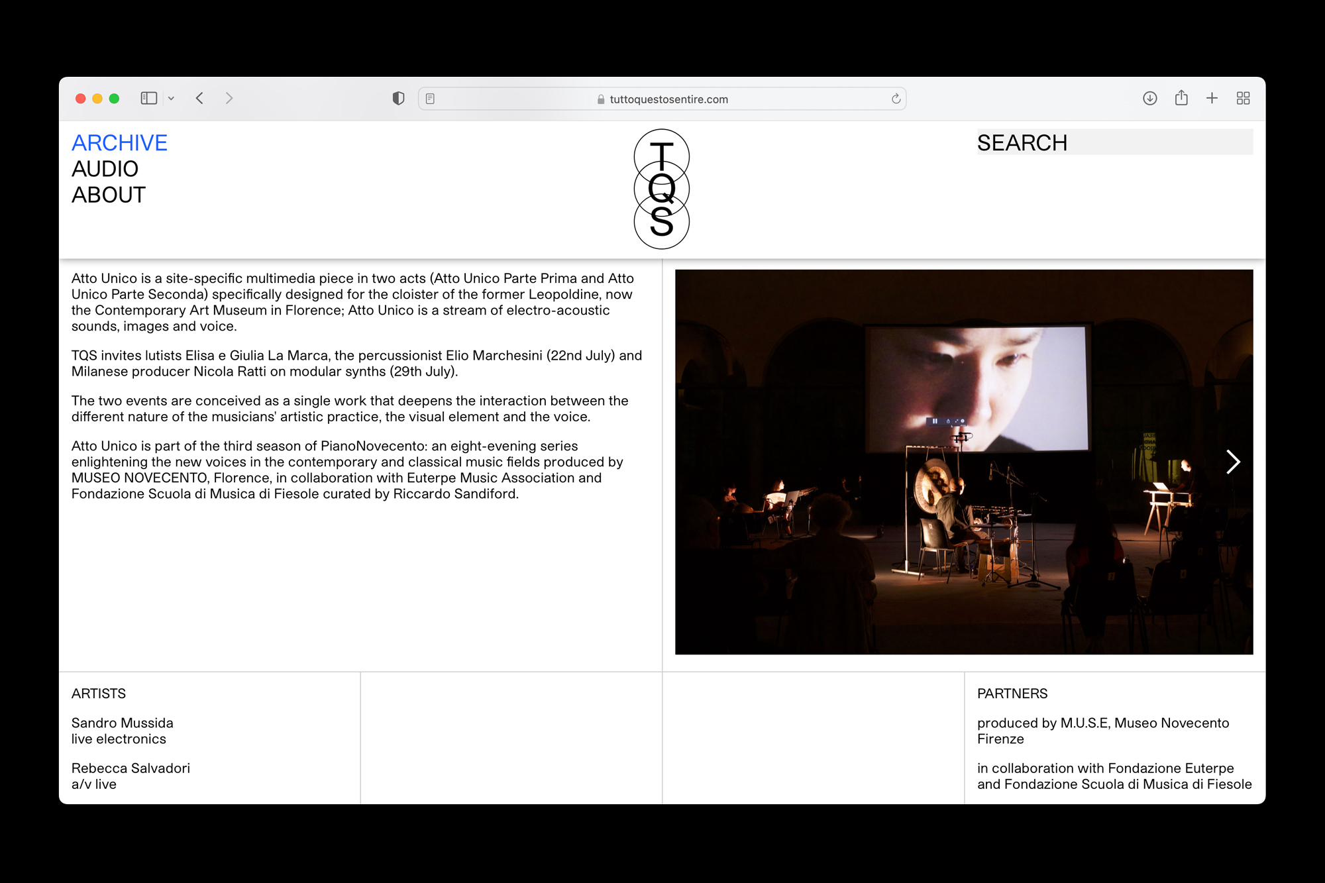Show downloads with the download icon

coord(1150,98)
